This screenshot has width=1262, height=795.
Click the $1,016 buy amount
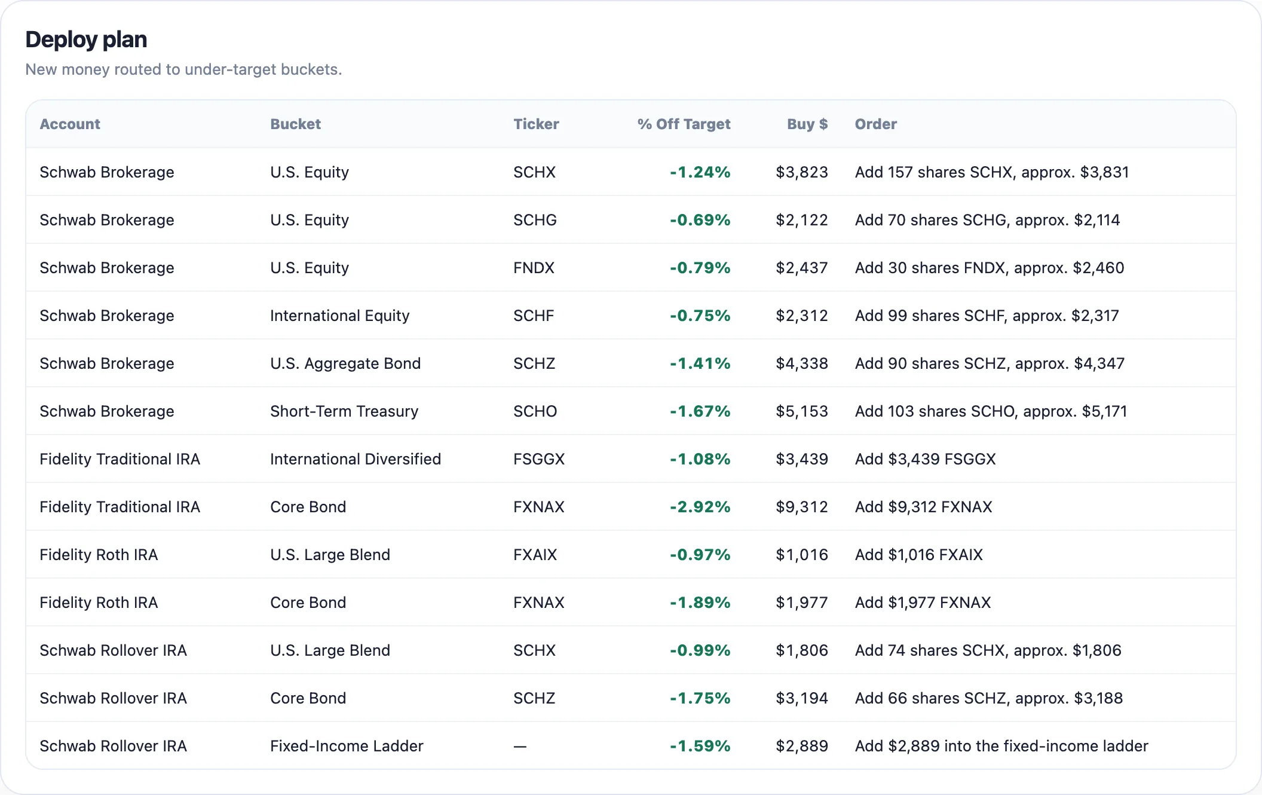[802, 555]
